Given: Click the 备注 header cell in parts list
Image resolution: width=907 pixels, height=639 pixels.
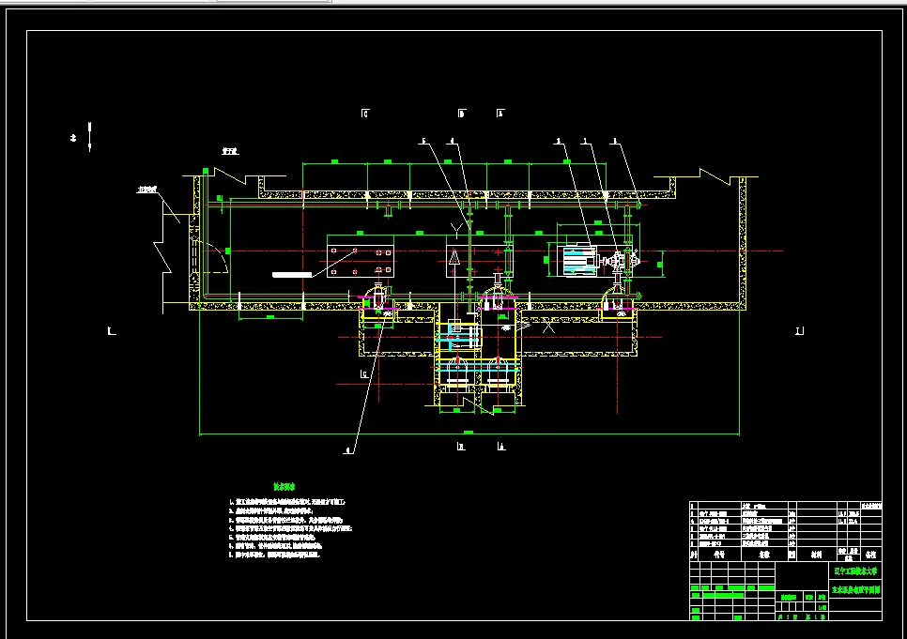Looking at the screenshot, I should point(870,555).
